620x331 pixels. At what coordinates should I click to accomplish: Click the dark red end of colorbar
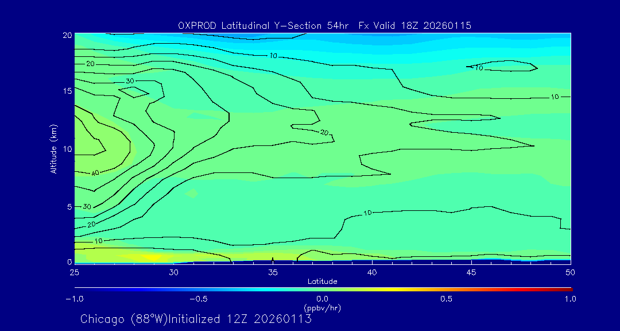568,288
